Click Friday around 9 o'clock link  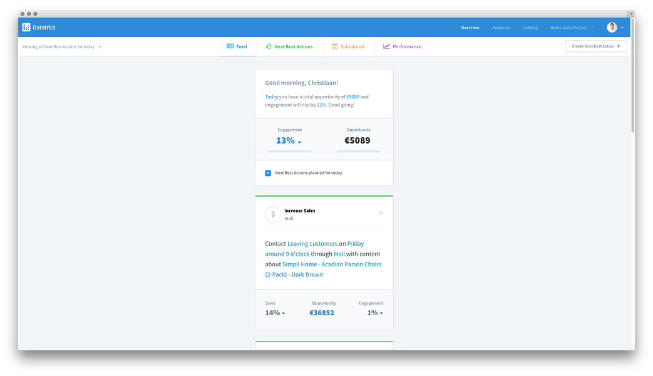(x=314, y=249)
